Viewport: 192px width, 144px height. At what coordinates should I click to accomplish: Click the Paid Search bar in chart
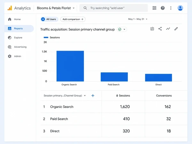tap(114, 77)
